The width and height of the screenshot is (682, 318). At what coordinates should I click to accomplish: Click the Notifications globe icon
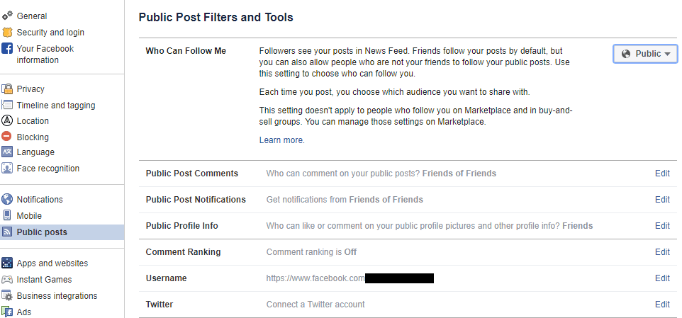7,200
